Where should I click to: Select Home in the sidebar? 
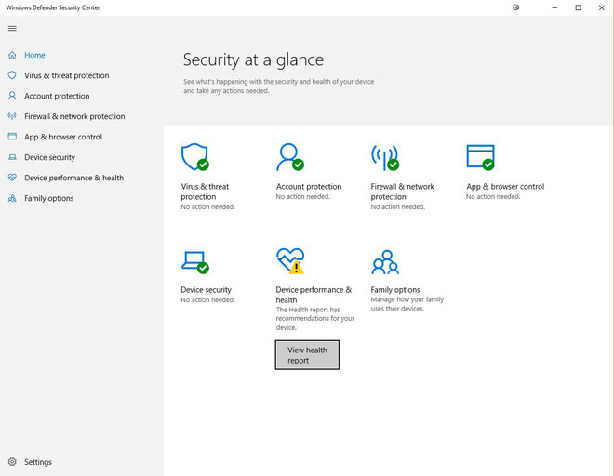[34, 55]
